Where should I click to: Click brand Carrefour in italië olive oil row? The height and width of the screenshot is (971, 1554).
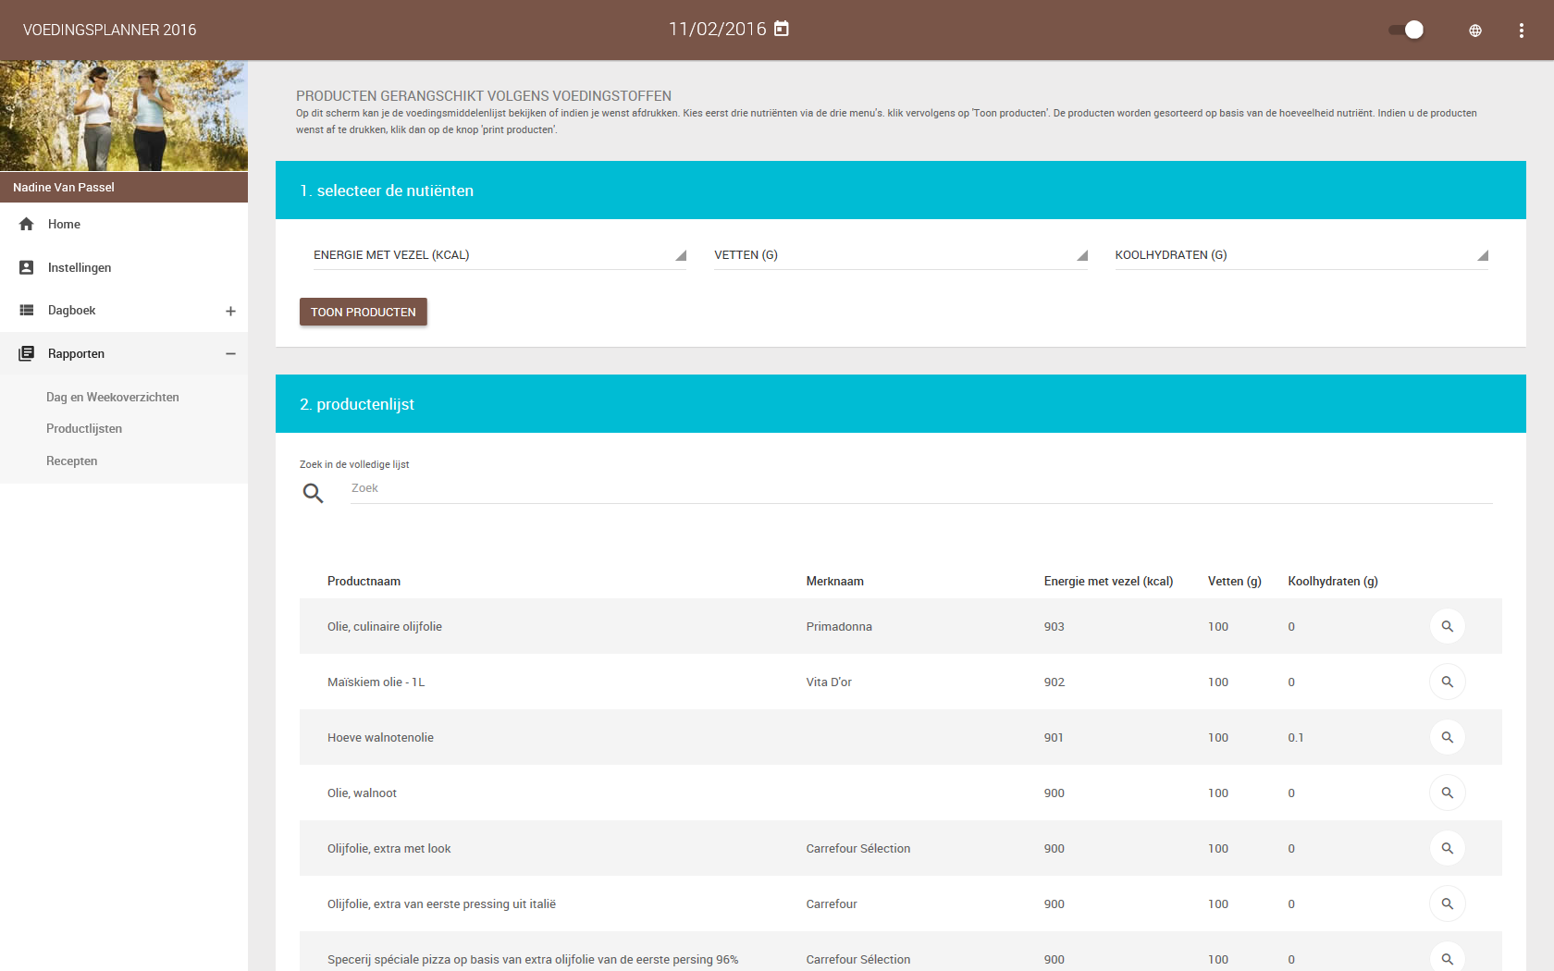(x=832, y=904)
